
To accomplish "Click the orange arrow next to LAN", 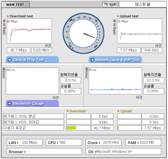I will (18, 143).
